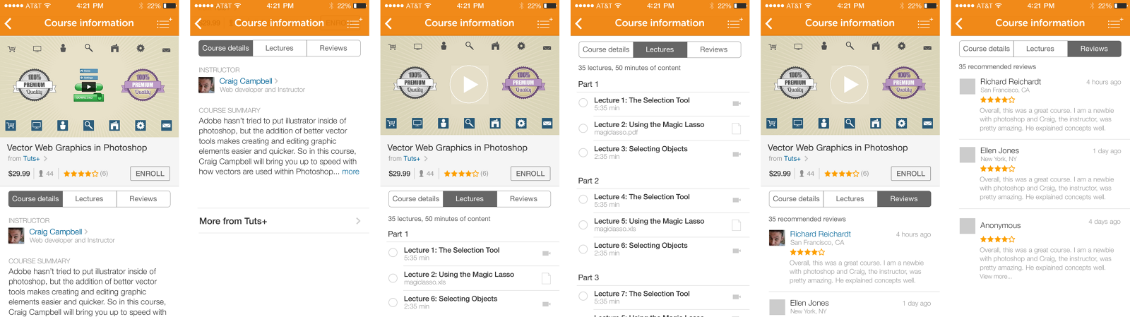Expand the truncated course summary via 'more'
This screenshot has width=1130, height=317.
pyautogui.click(x=350, y=172)
